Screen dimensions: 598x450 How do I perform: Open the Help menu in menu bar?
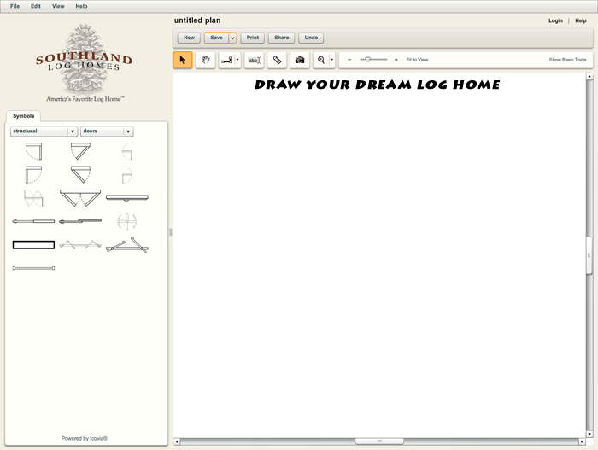(x=81, y=6)
